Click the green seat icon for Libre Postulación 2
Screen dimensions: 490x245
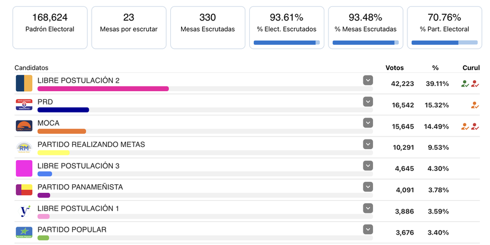[x=465, y=84]
